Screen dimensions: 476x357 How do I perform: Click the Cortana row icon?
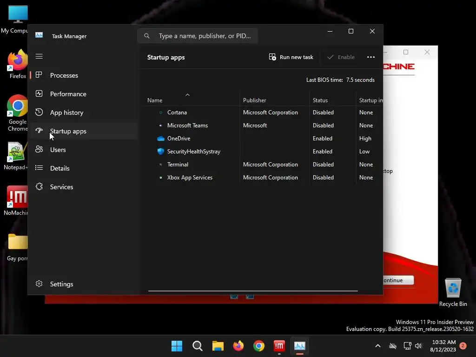(x=160, y=112)
